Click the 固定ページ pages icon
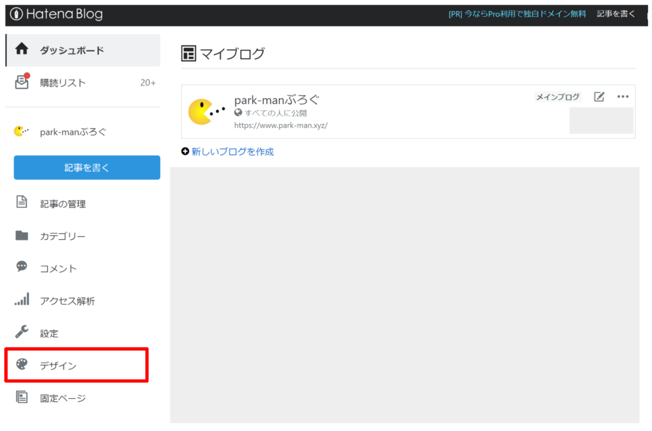652x431 pixels. point(22,397)
